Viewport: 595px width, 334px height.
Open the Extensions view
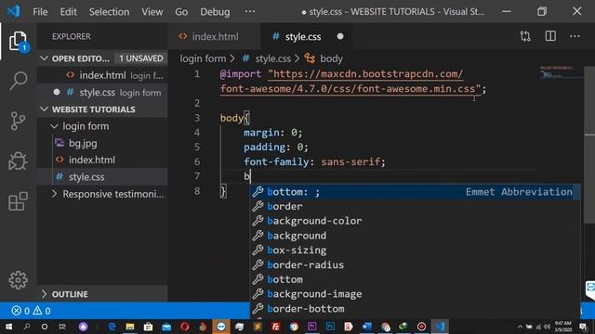click(x=18, y=201)
